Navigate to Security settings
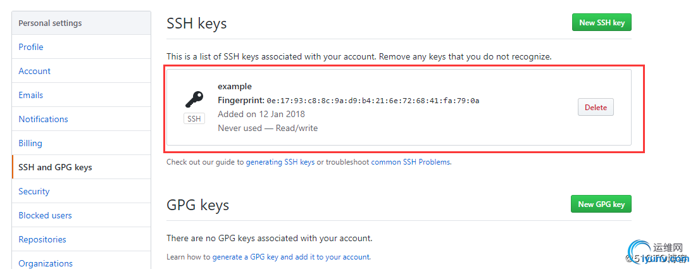The image size is (693, 269). click(x=34, y=191)
